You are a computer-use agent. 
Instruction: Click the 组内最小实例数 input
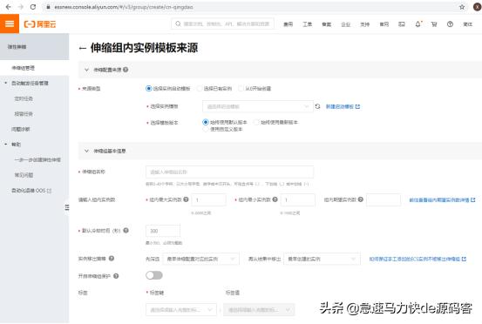tap(298, 199)
